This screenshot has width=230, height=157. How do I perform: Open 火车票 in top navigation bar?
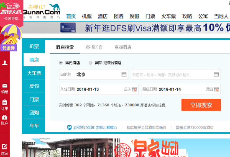tap(169, 16)
